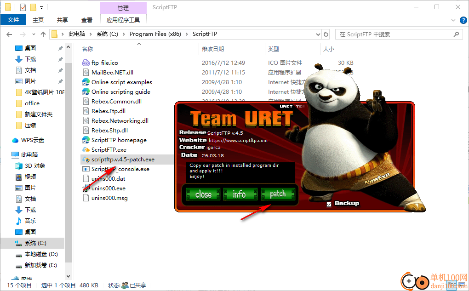469x291 pixels.
Task: Switch to the 共享 ribbon tab
Action: (x=62, y=20)
